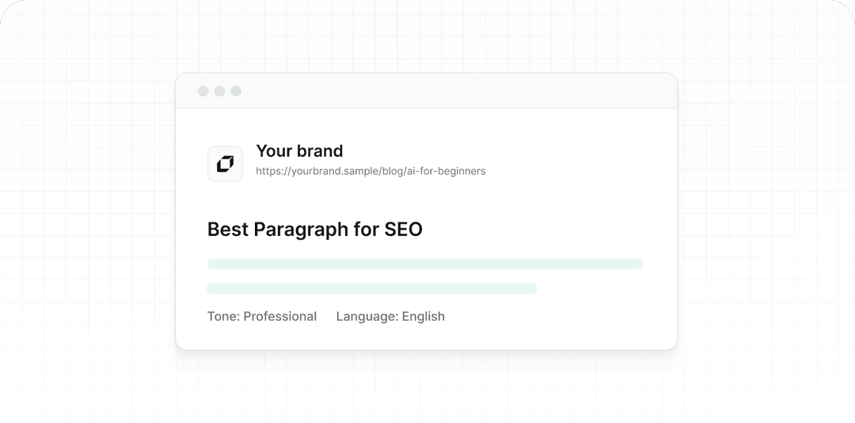
Task: Select the "Your brand" title text
Action: coord(299,151)
